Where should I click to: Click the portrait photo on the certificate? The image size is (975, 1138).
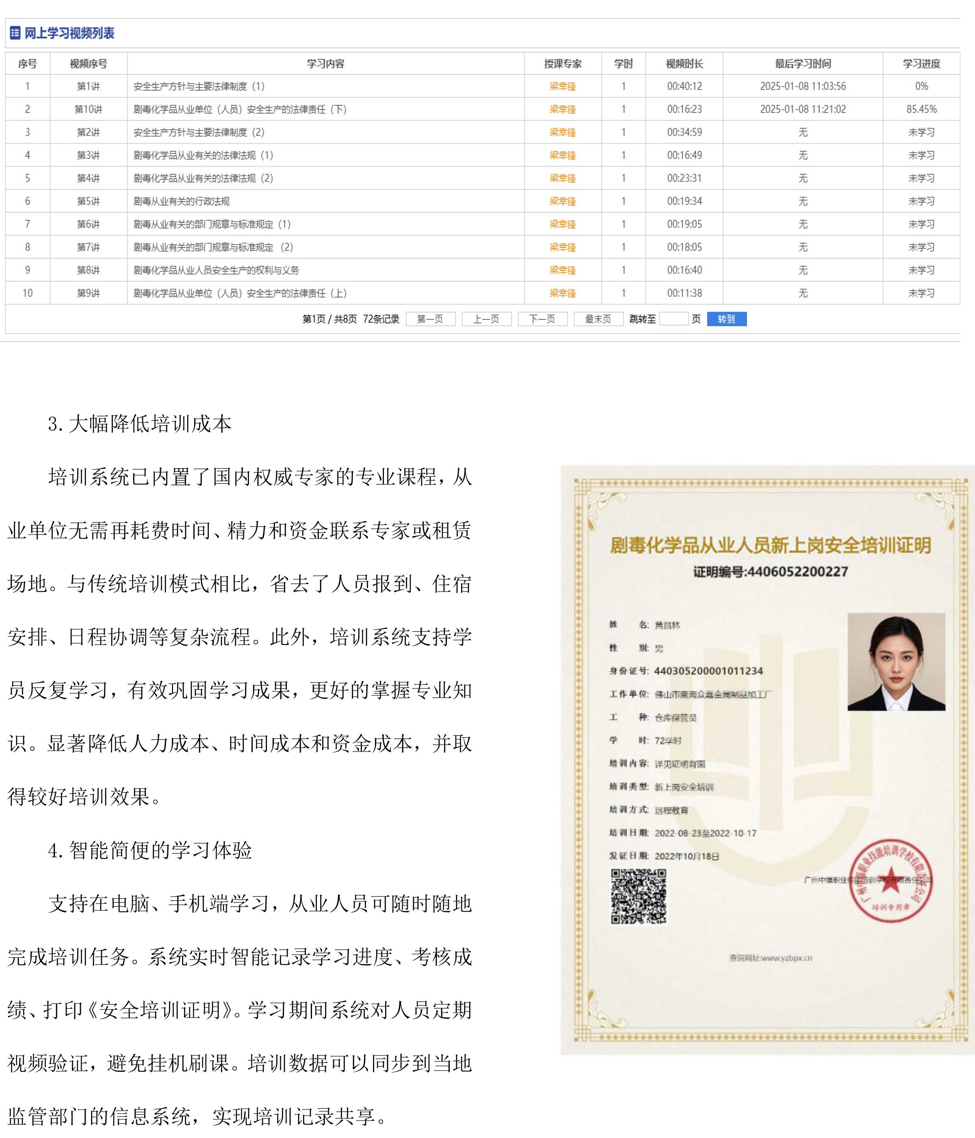(x=896, y=662)
